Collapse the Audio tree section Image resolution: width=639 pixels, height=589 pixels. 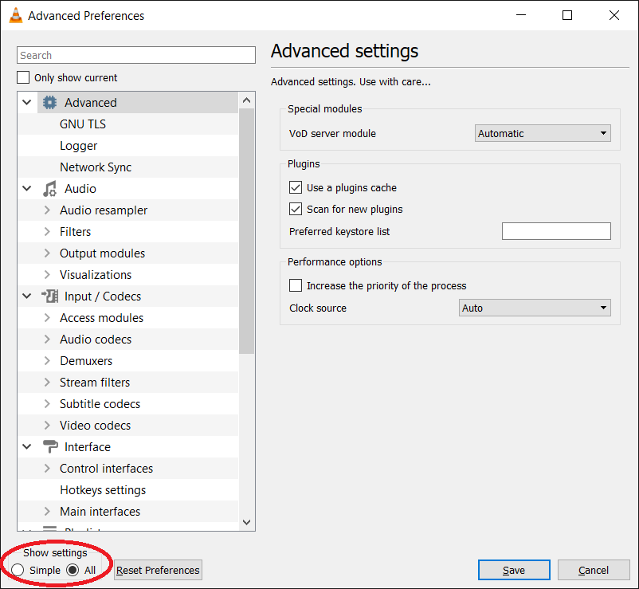tap(27, 189)
